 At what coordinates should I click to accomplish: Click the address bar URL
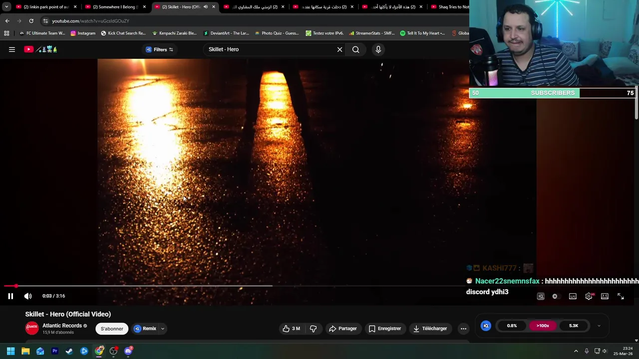click(x=90, y=21)
